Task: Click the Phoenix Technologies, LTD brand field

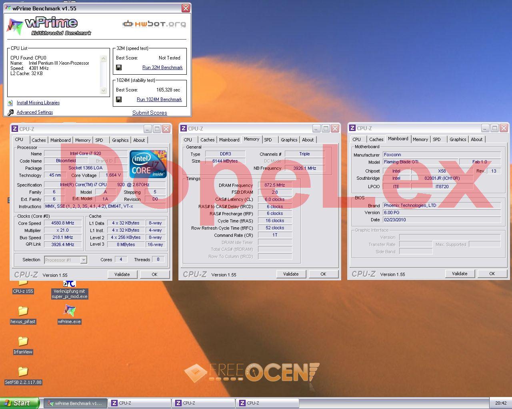Action: (442, 205)
